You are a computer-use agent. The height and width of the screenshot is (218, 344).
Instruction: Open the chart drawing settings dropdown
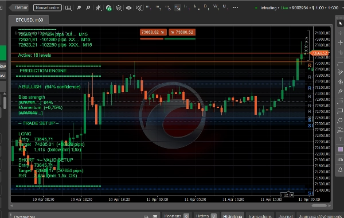pyautogui.click(x=139, y=8)
